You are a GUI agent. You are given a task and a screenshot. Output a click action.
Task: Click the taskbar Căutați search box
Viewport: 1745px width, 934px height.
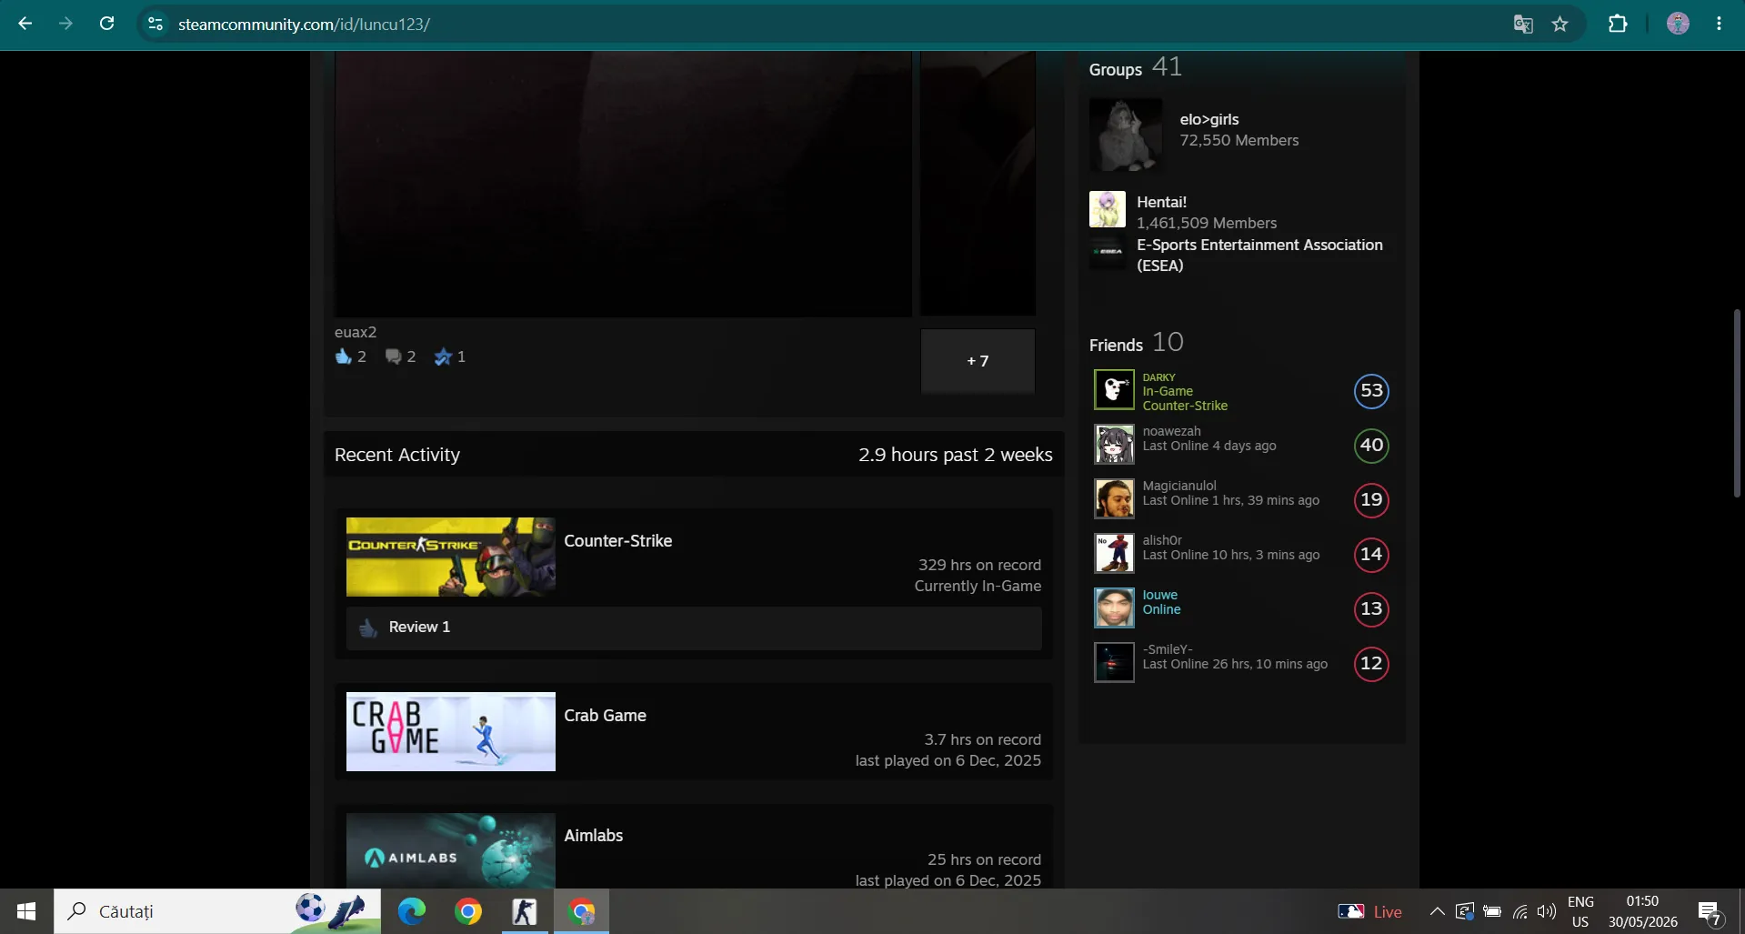click(217, 911)
